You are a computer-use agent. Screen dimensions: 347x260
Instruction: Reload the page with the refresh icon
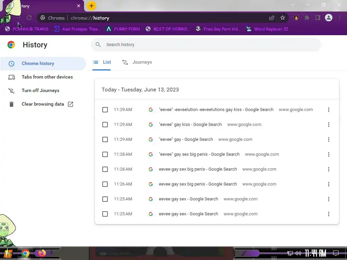click(x=29, y=18)
